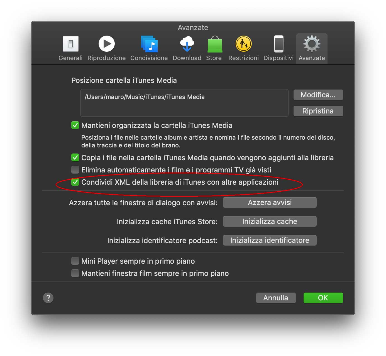Screen dimensions: 386x356
Task: Switch to the Riproduzione pane icon
Action: coord(106,44)
